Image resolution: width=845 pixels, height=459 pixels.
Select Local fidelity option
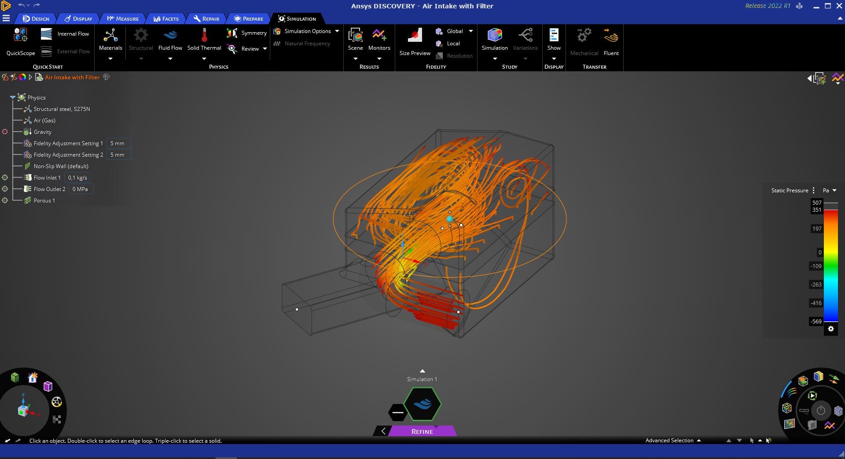448,44
